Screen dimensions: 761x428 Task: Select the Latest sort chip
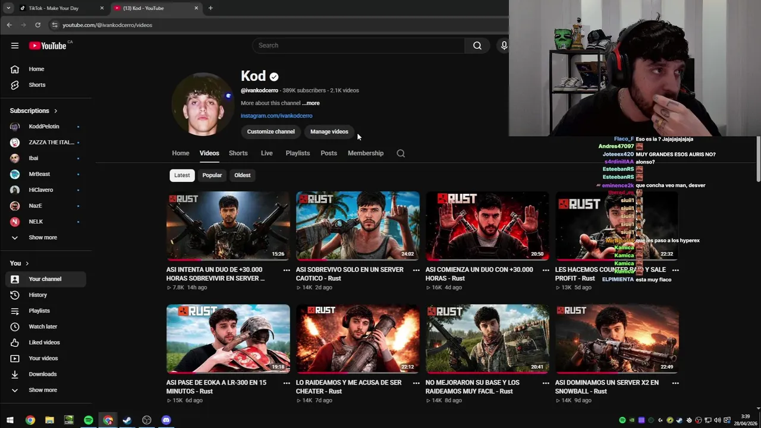tap(182, 175)
